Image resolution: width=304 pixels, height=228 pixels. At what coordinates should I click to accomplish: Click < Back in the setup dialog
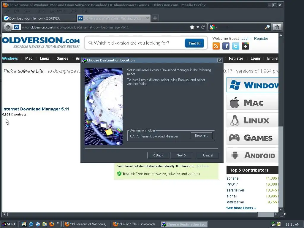[x=158, y=155]
